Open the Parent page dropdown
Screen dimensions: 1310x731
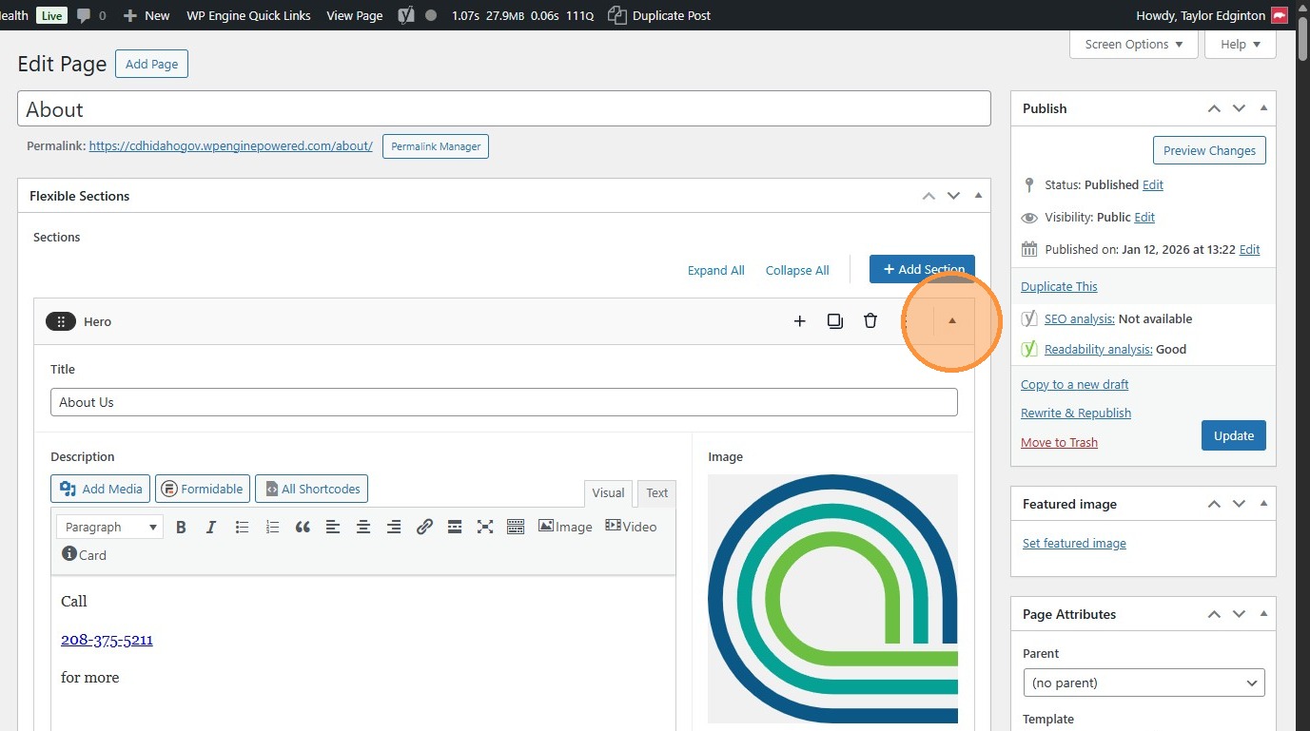point(1143,683)
